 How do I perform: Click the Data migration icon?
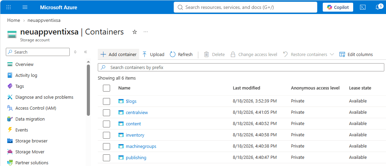point(10,119)
